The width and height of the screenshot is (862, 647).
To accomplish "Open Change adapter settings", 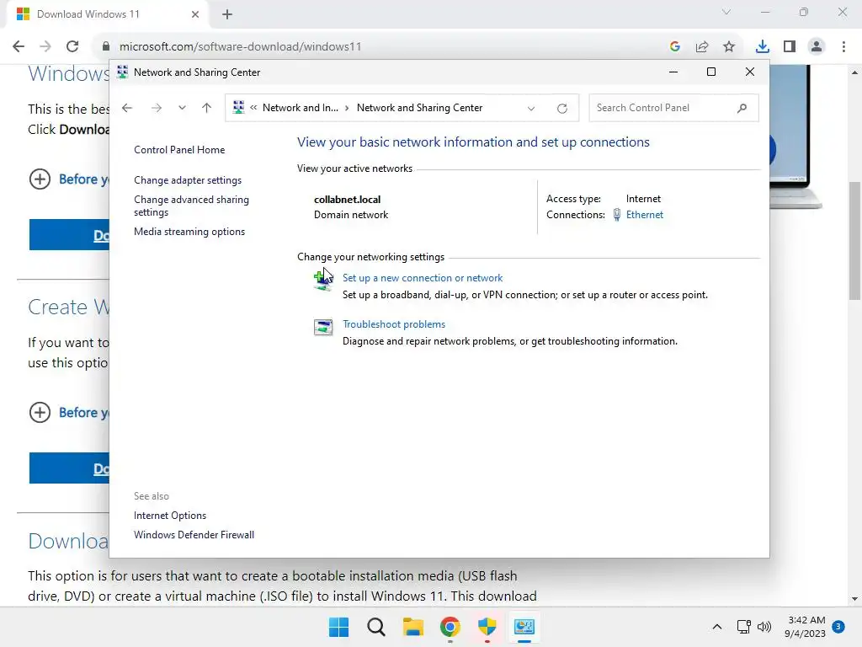I will pyautogui.click(x=188, y=180).
